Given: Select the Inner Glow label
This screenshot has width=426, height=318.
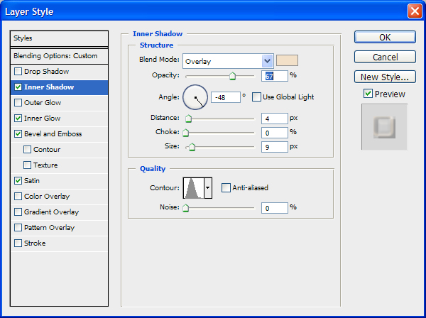Looking at the screenshot, I should pos(42,119).
